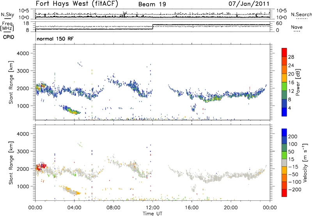
Task: Click the red velocity patch near 2000 km after 00:00
Action: (41, 166)
